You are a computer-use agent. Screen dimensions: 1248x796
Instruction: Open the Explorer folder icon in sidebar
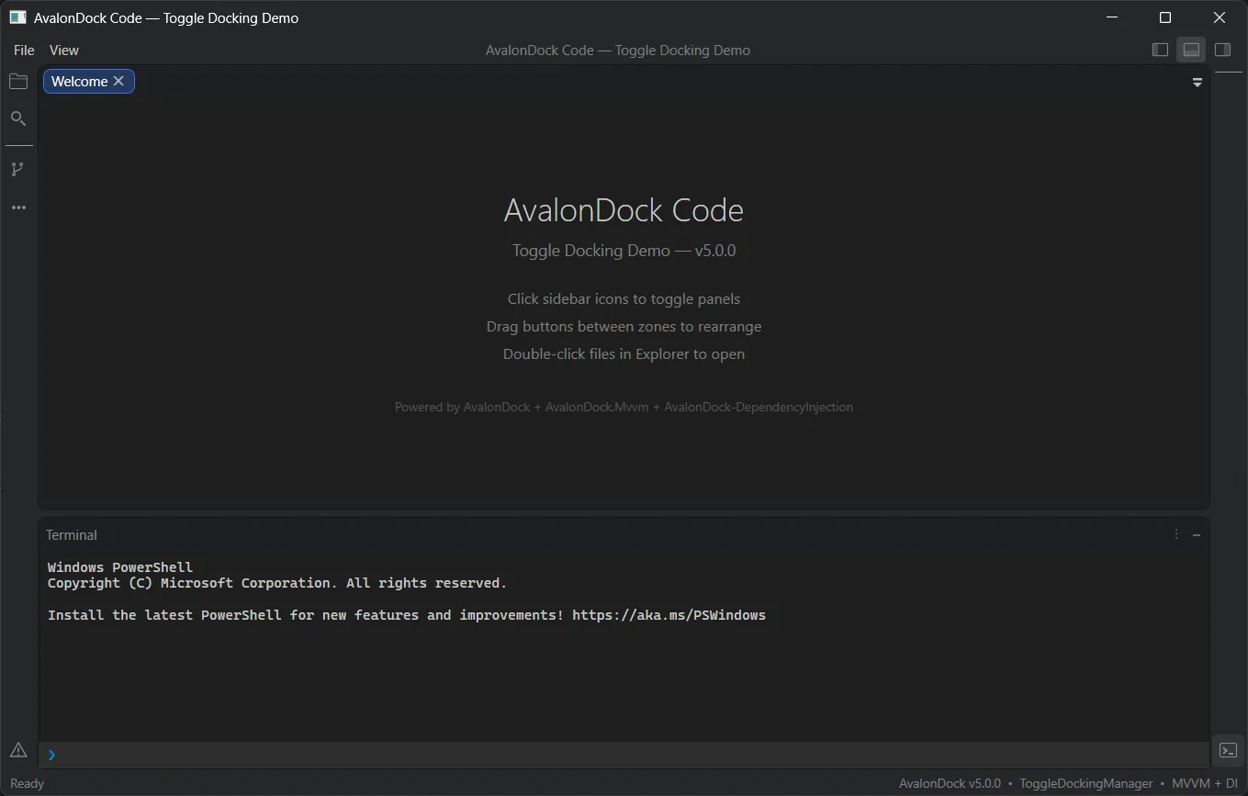pyautogui.click(x=18, y=82)
